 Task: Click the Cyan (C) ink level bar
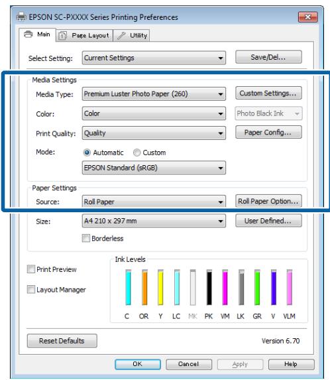coord(129,287)
